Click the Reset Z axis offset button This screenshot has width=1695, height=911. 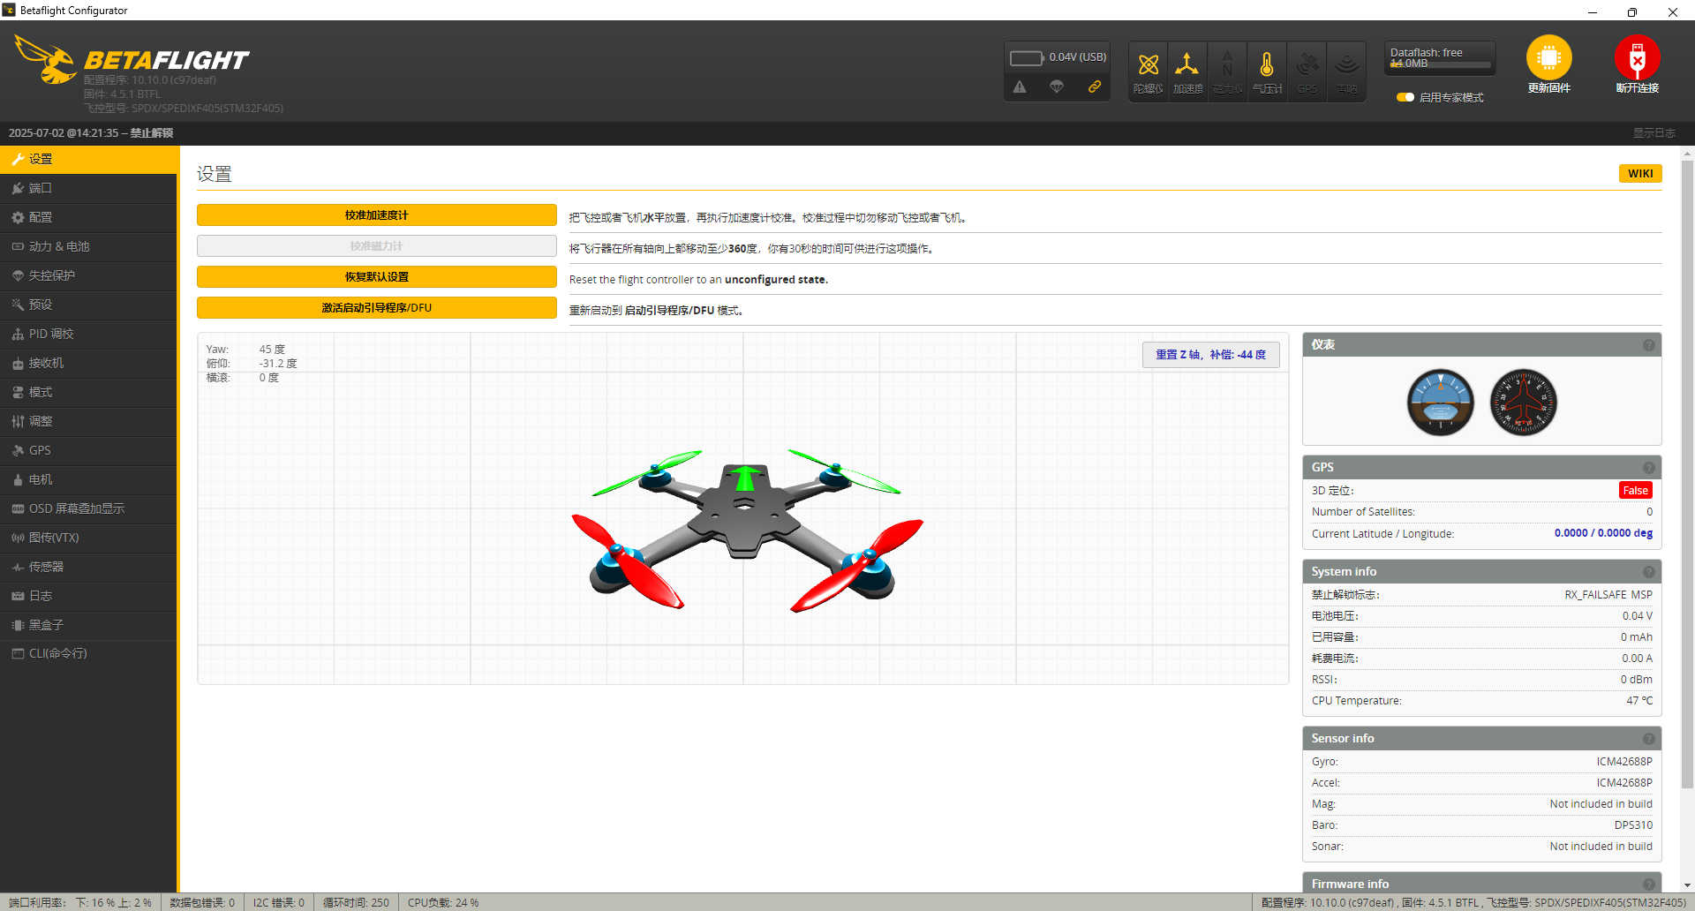point(1210,355)
